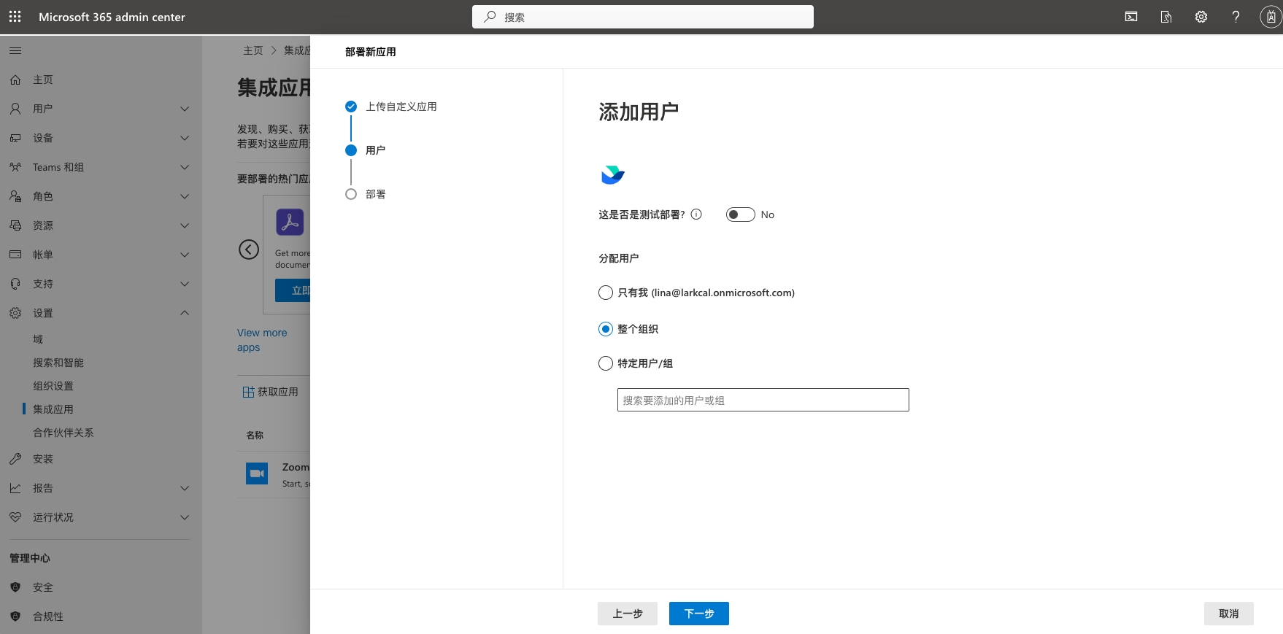Click the billing card icon beside 帐单
The height and width of the screenshot is (634, 1283).
[x=15, y=255]
